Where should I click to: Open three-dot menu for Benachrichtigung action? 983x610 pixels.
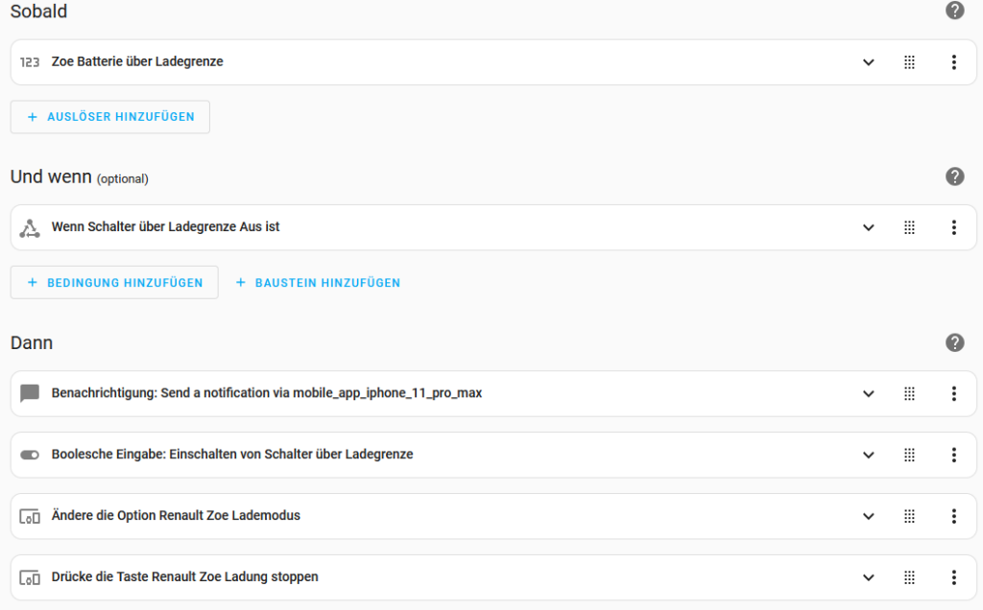point(953,393)
